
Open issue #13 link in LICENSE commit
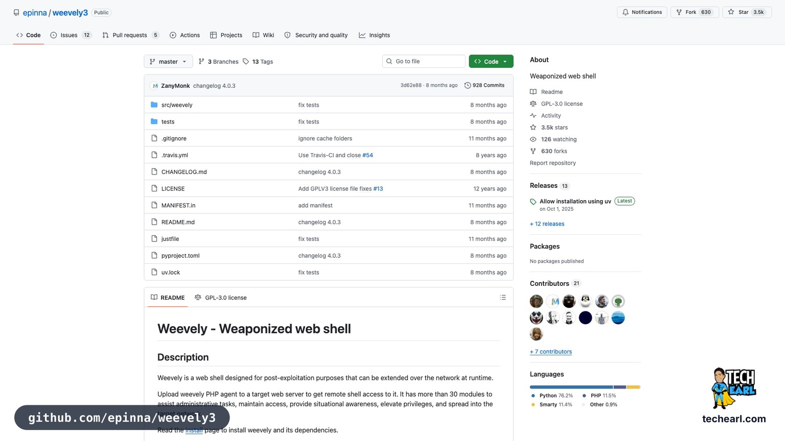(378, 188)
